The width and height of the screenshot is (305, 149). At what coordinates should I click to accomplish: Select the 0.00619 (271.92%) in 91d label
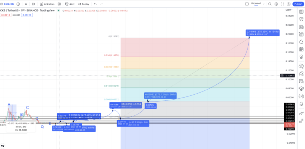point(86,116)
